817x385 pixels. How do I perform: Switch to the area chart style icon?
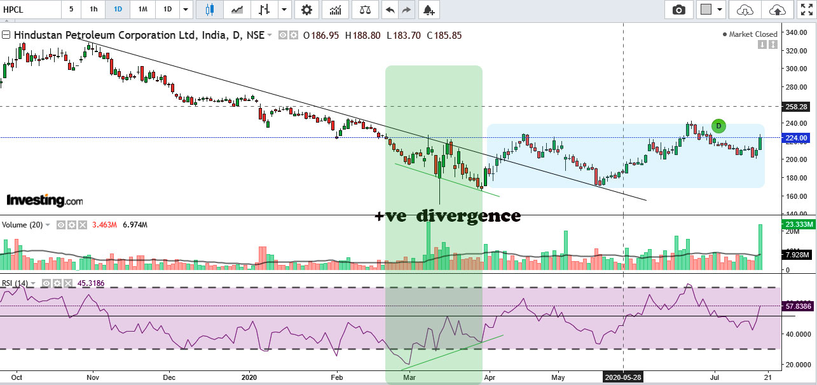(237, 10)
